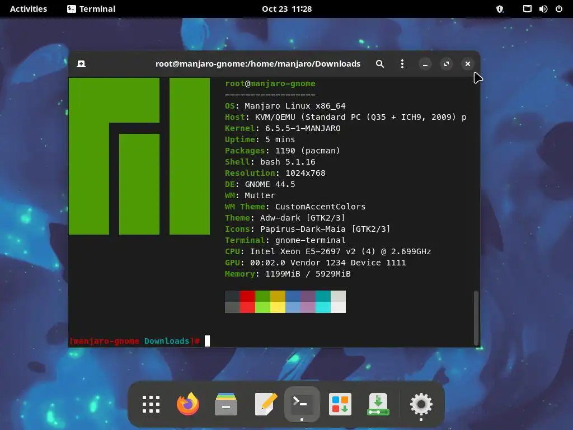Maximize the terminal window

446,64
